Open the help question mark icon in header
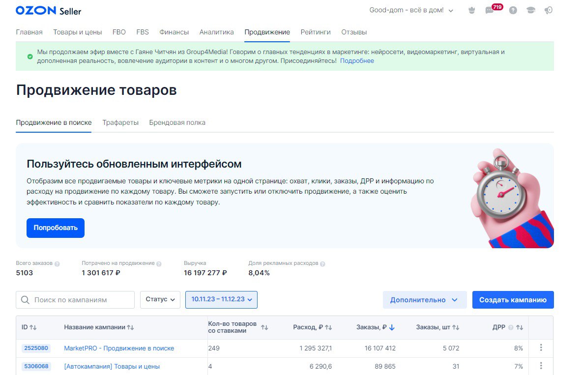582x375 pixels. pos(513,10)
